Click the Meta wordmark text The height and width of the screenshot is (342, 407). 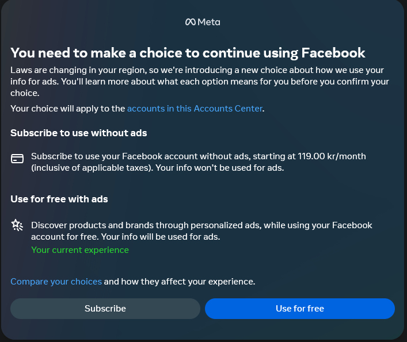click(209, 22)
